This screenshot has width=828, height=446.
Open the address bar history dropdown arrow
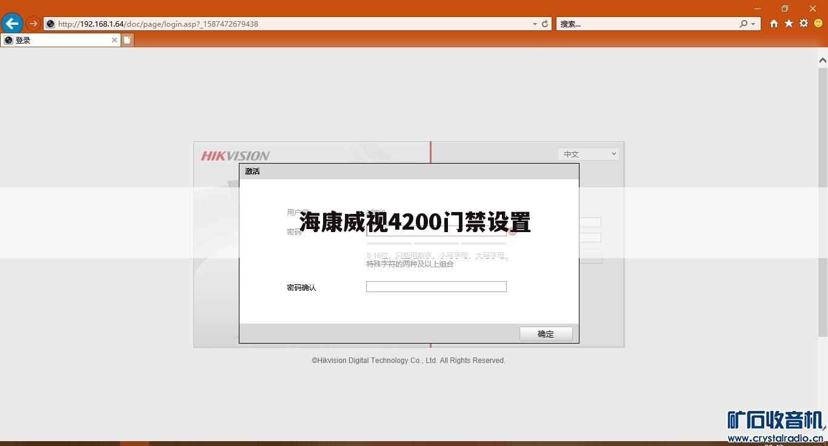pos(535,24)
